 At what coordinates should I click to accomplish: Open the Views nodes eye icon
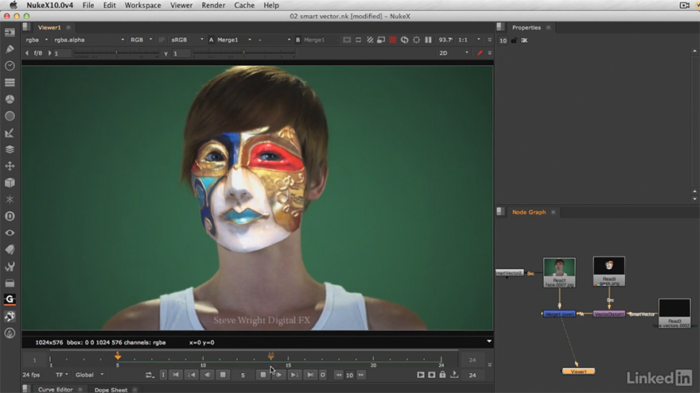pos(10,233)
